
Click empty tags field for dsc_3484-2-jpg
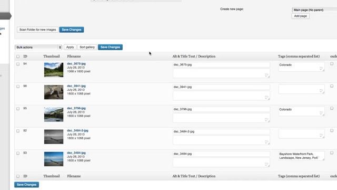[x=301, y=134]
